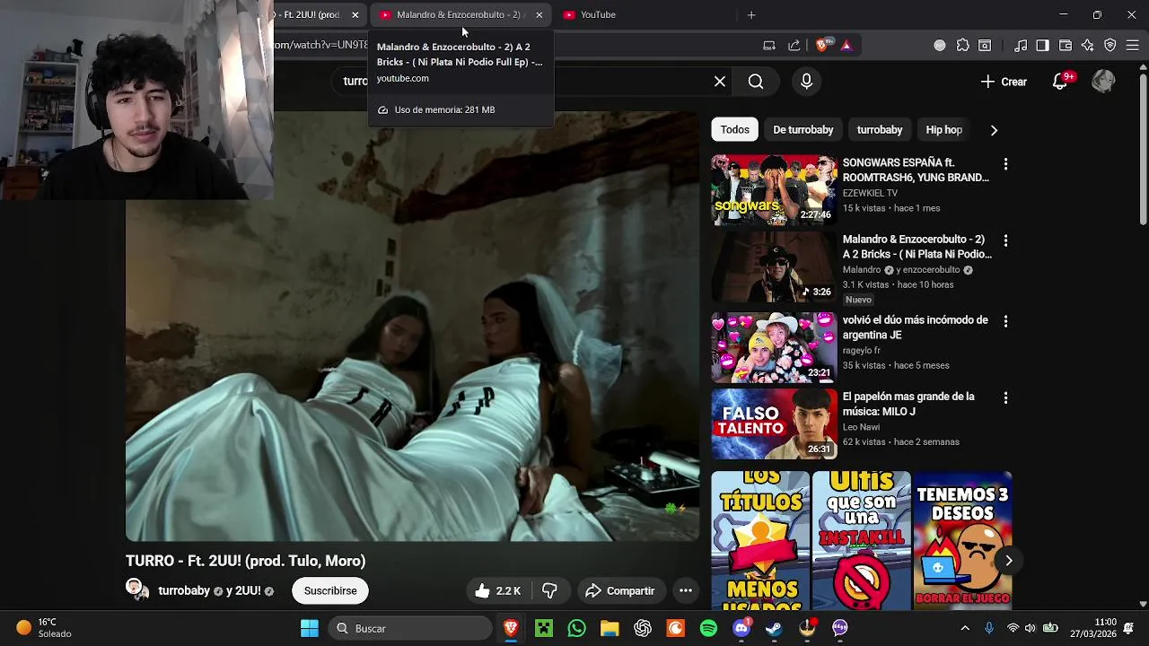
Task: Open the Brave hamburger main menu
Action: point(1133,45)
